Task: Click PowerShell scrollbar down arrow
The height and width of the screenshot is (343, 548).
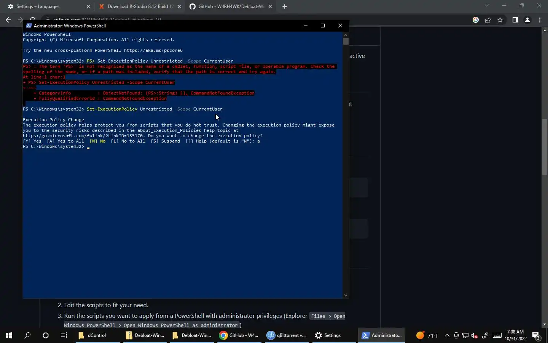Action: pyautogui.click(x=346, y=295)
